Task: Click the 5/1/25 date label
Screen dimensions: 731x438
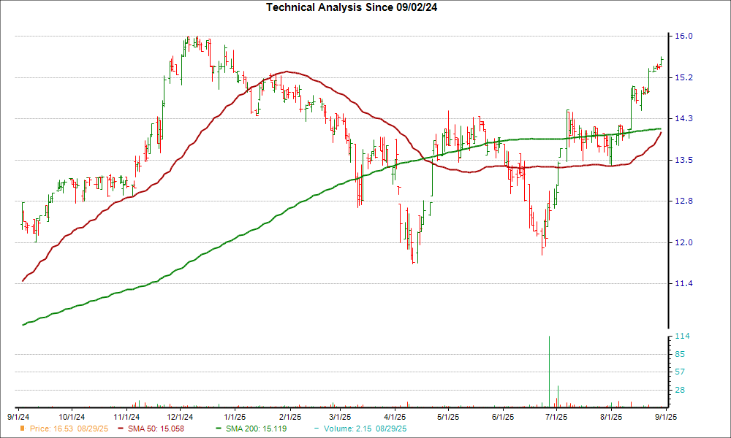Action: 448,417
